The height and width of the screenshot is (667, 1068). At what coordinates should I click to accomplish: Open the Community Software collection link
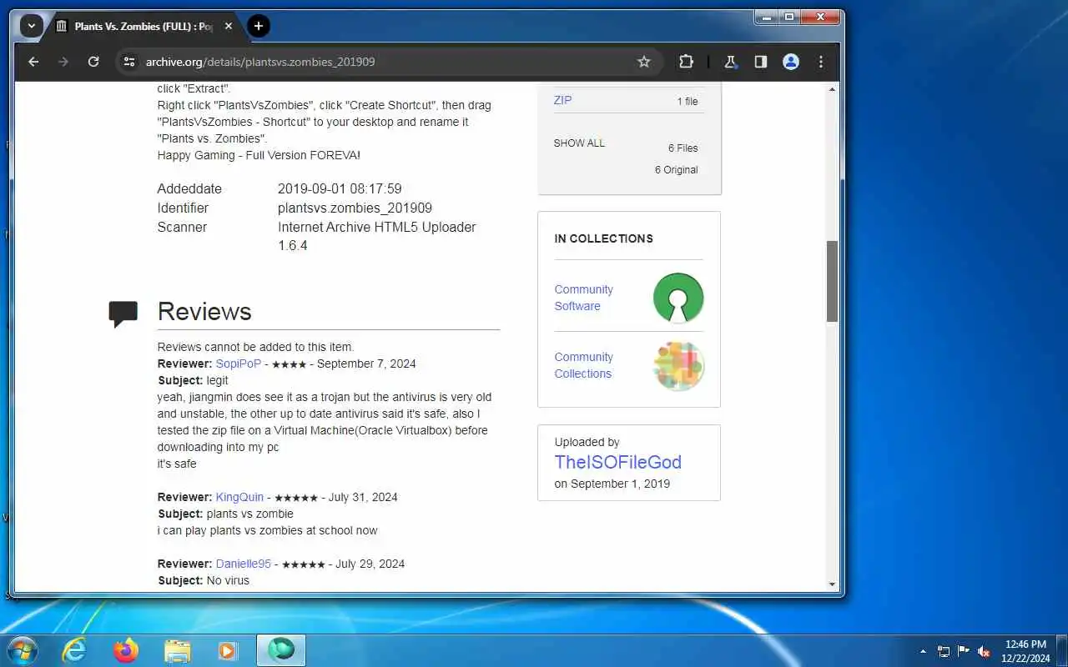(x=583, y=298)
